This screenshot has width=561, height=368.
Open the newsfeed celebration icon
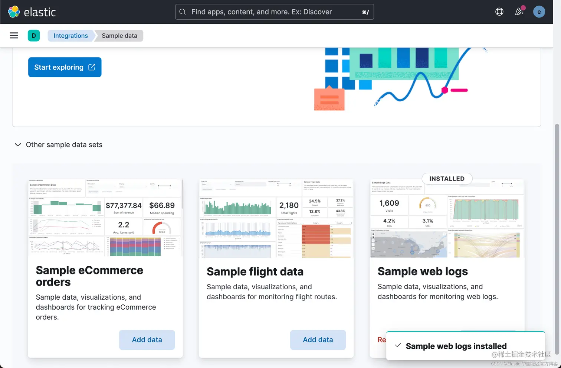(x=519, y=12)
